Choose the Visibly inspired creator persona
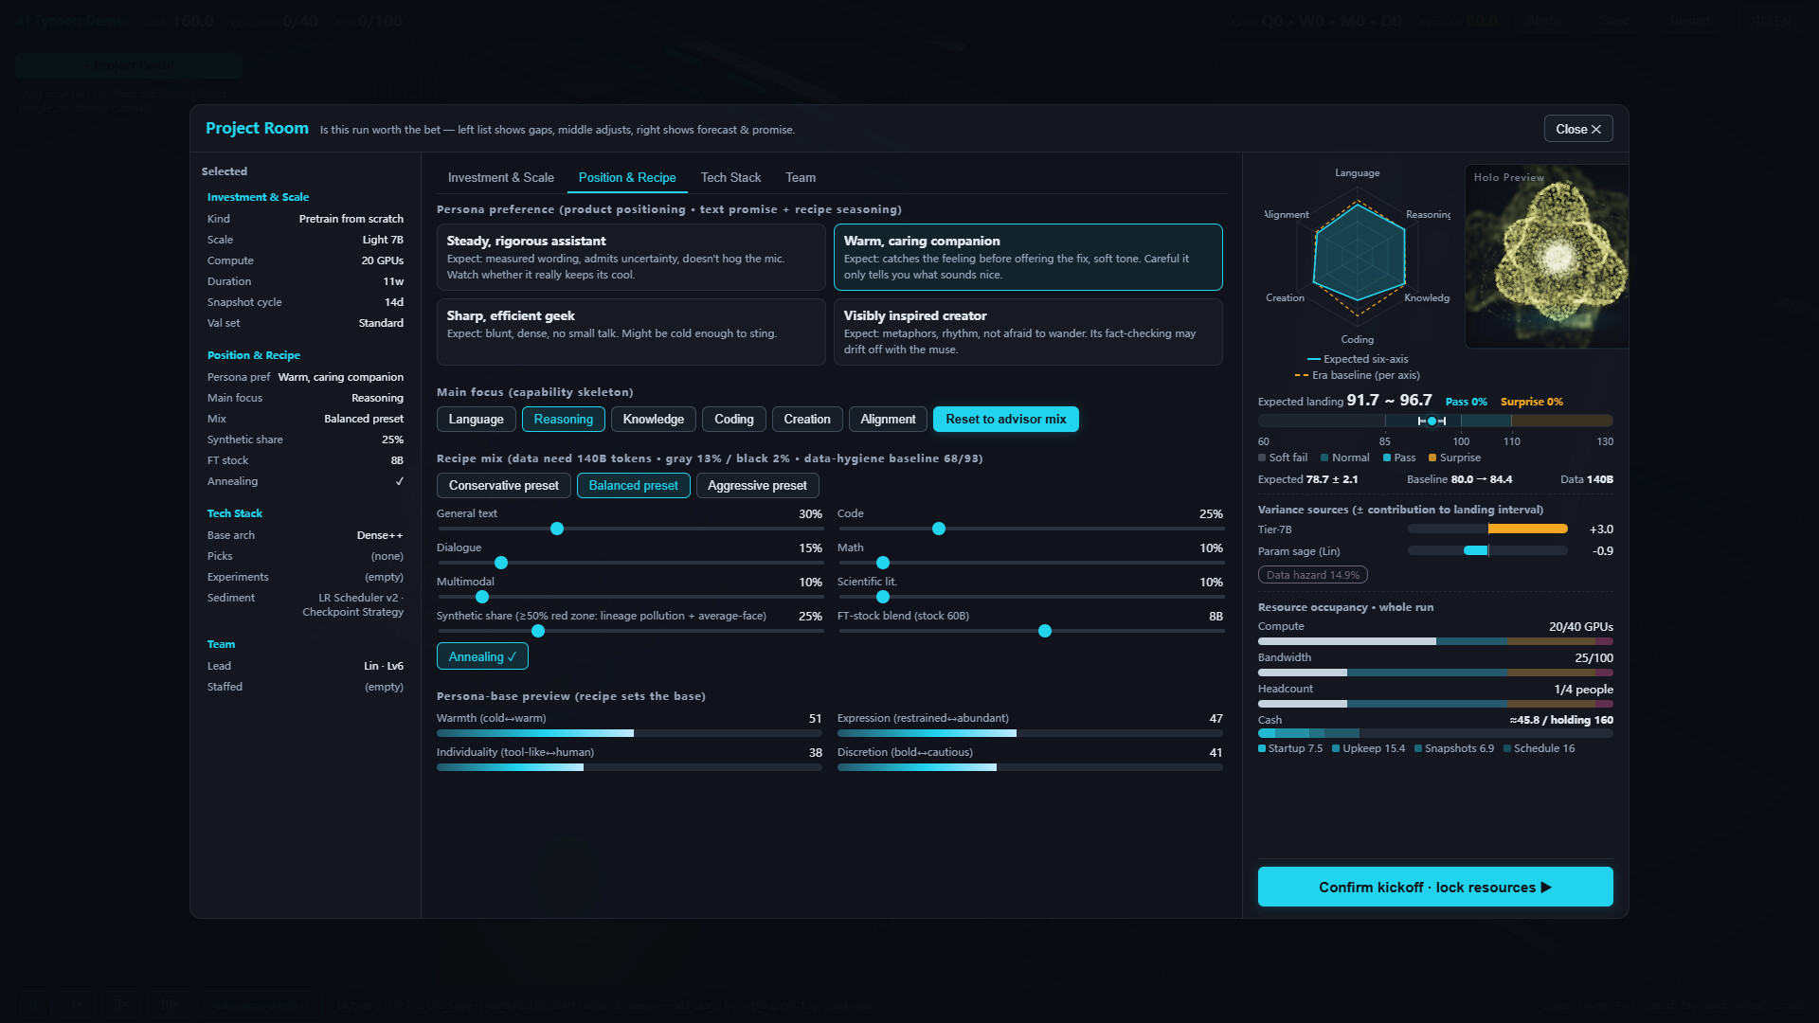The width and height of the screenshot is (1819, 1023). point(1028,332)
